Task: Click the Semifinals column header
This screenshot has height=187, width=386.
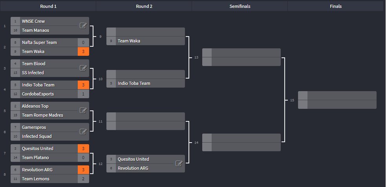Action: 240,6
